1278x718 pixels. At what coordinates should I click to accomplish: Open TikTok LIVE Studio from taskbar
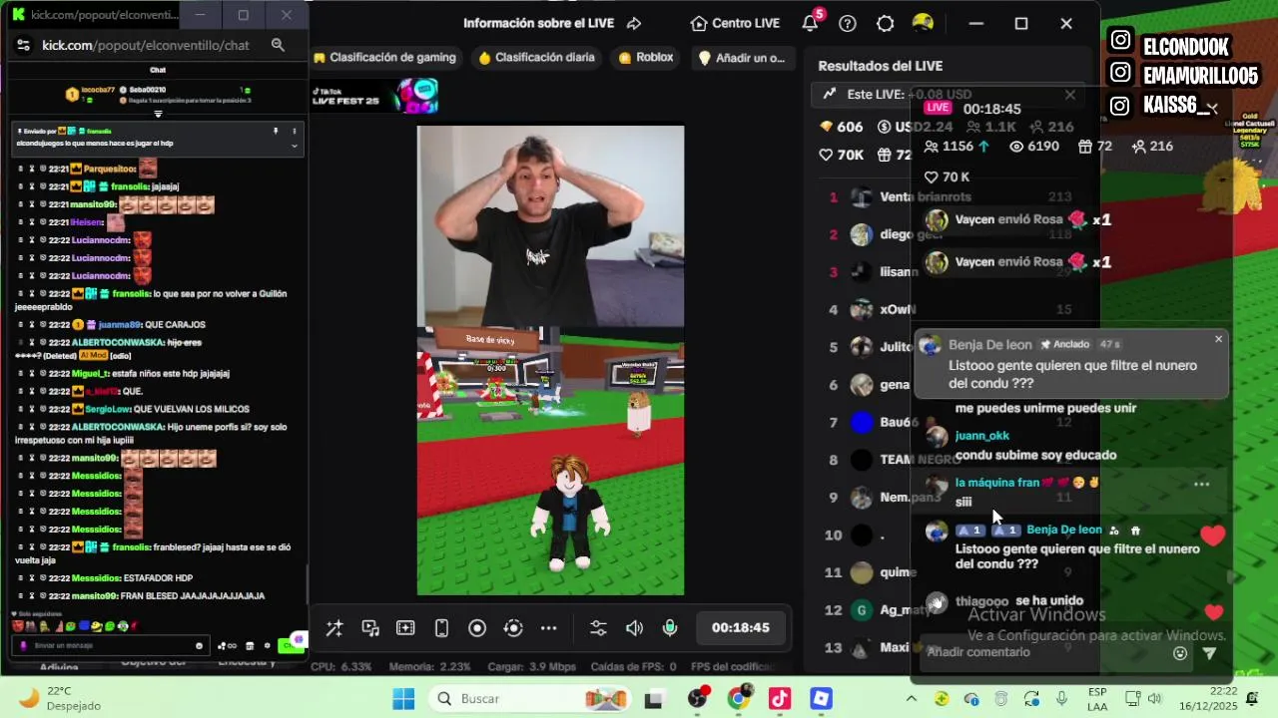[780, 699]
